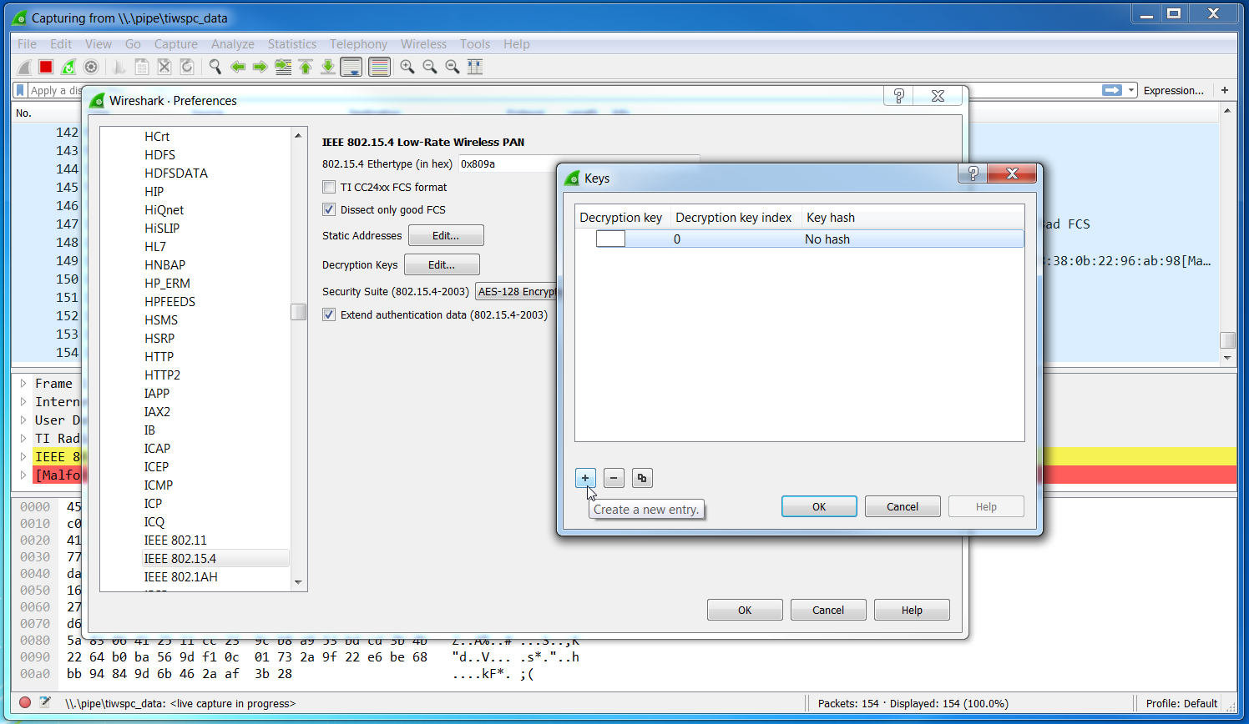Click the close capture file icon
This screenshot has height=724, width=1249.
(x=164, y=67)
